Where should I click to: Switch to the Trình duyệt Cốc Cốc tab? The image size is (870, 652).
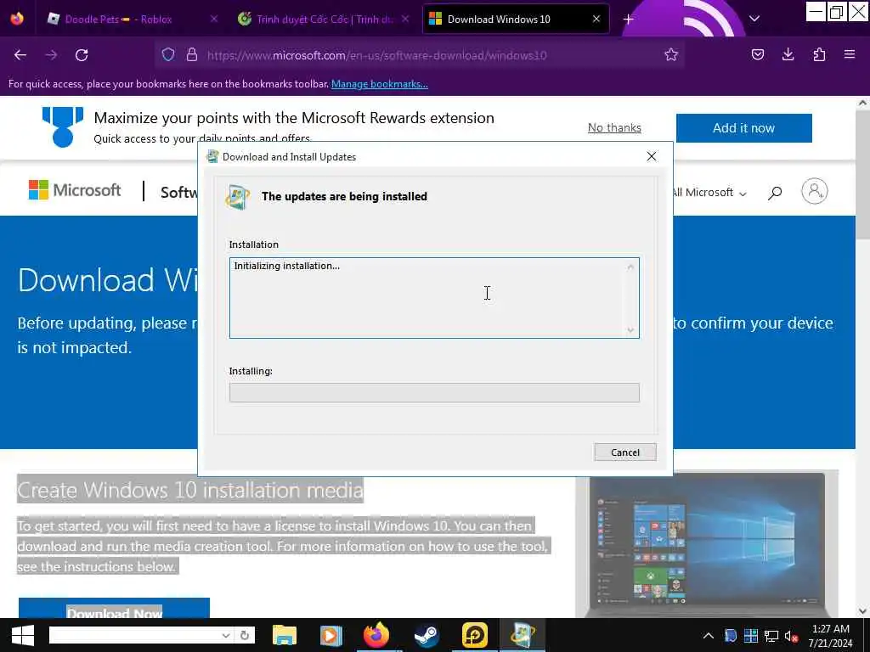[x=325, y=19]
